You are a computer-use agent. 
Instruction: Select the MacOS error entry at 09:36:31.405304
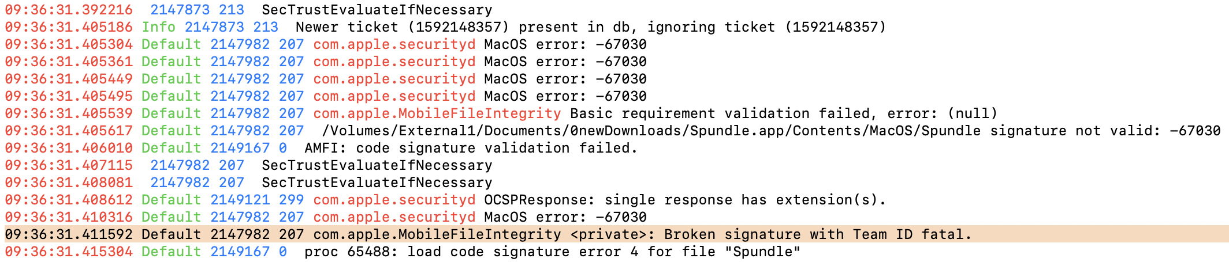565,44
